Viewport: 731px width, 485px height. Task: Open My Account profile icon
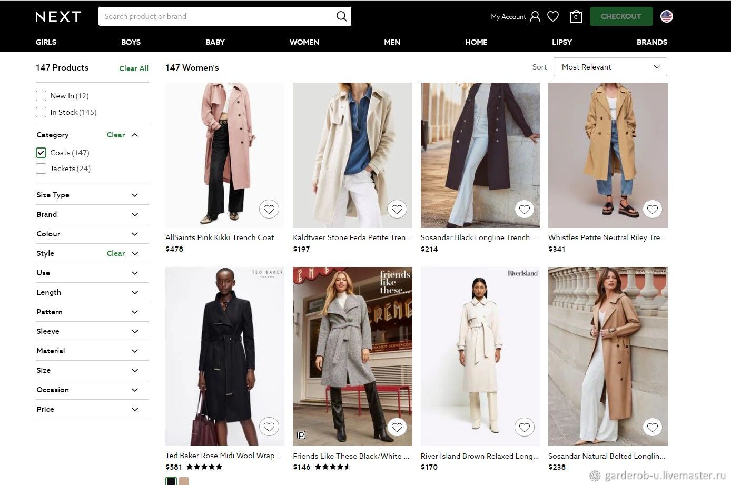point(535,16)
